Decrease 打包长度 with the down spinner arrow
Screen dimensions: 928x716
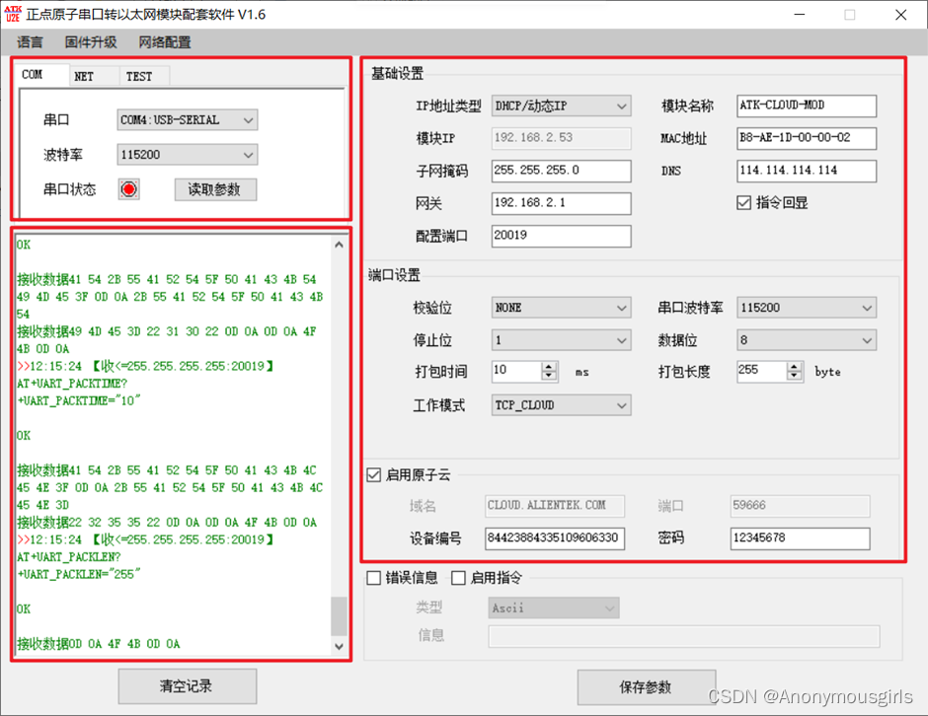(795, 376)
